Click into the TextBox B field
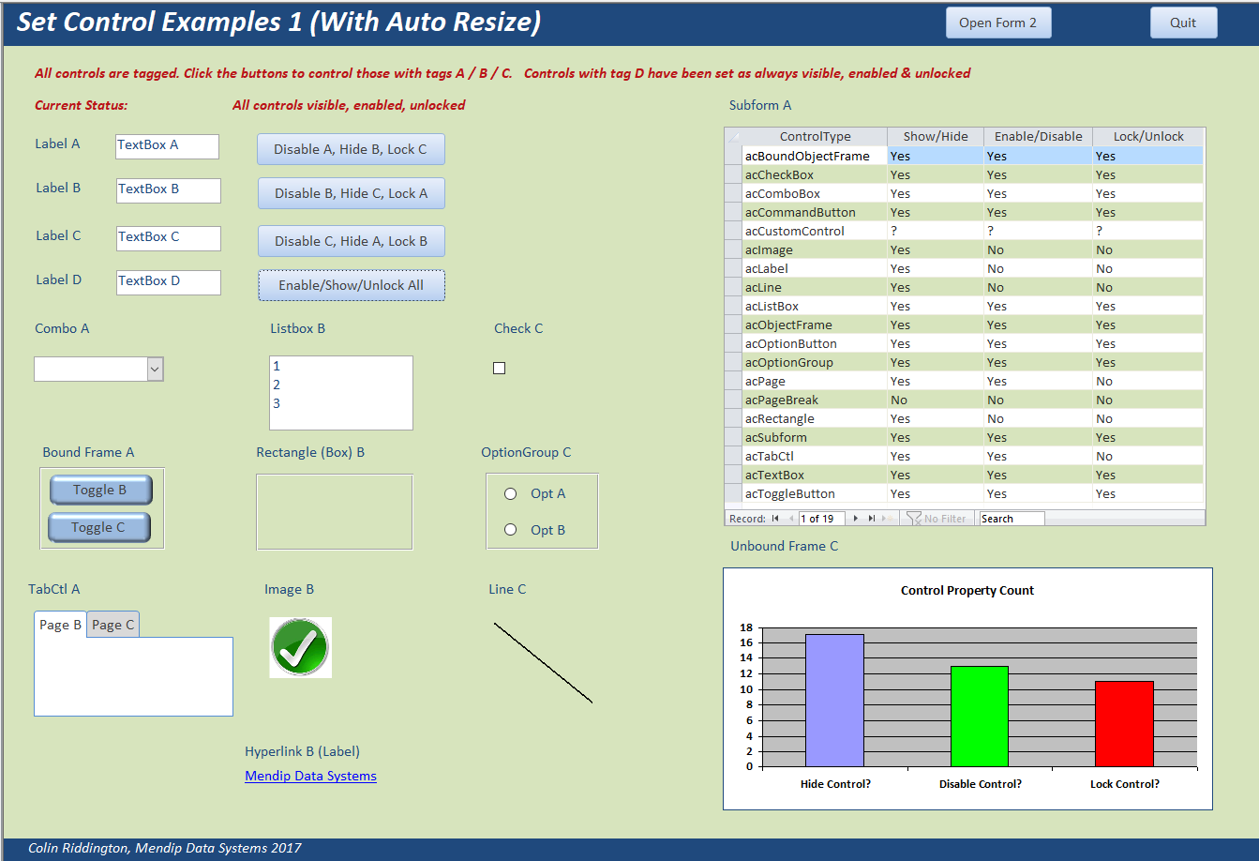The width and height of the screenshot is (1259, 861). point(169,190)
